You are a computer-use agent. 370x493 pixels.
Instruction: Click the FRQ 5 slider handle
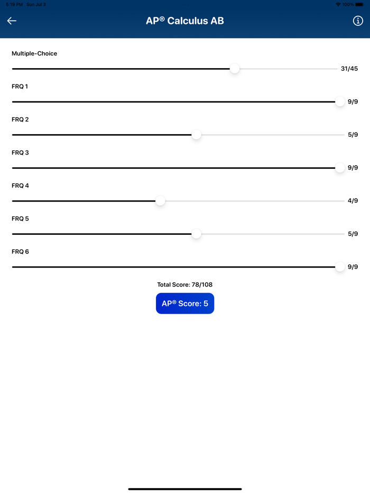point(196,234)
